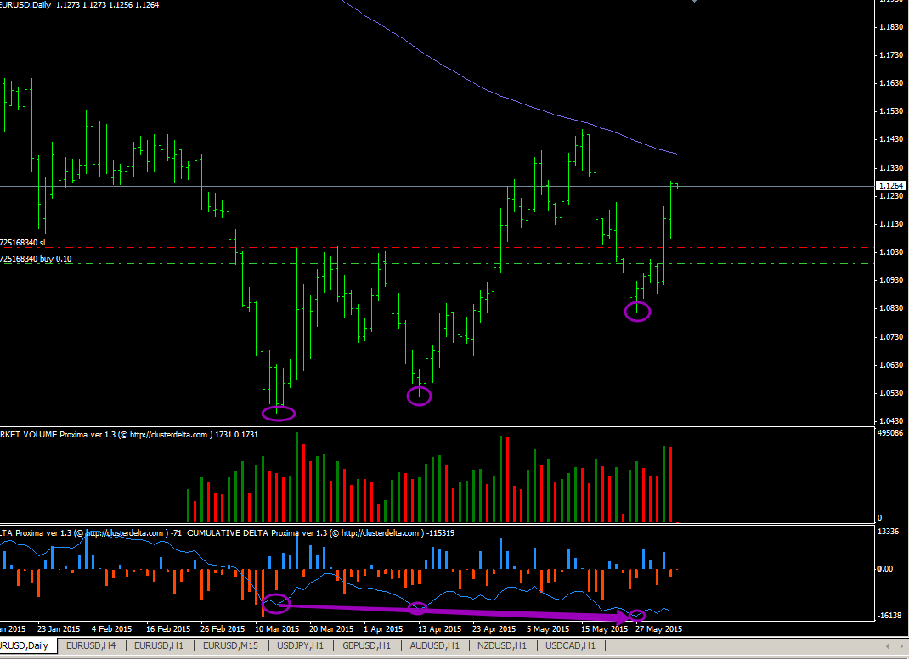Click the 1 Apr 2015 date label
This screenshot has width=909, height=659.
pos(383,629)
